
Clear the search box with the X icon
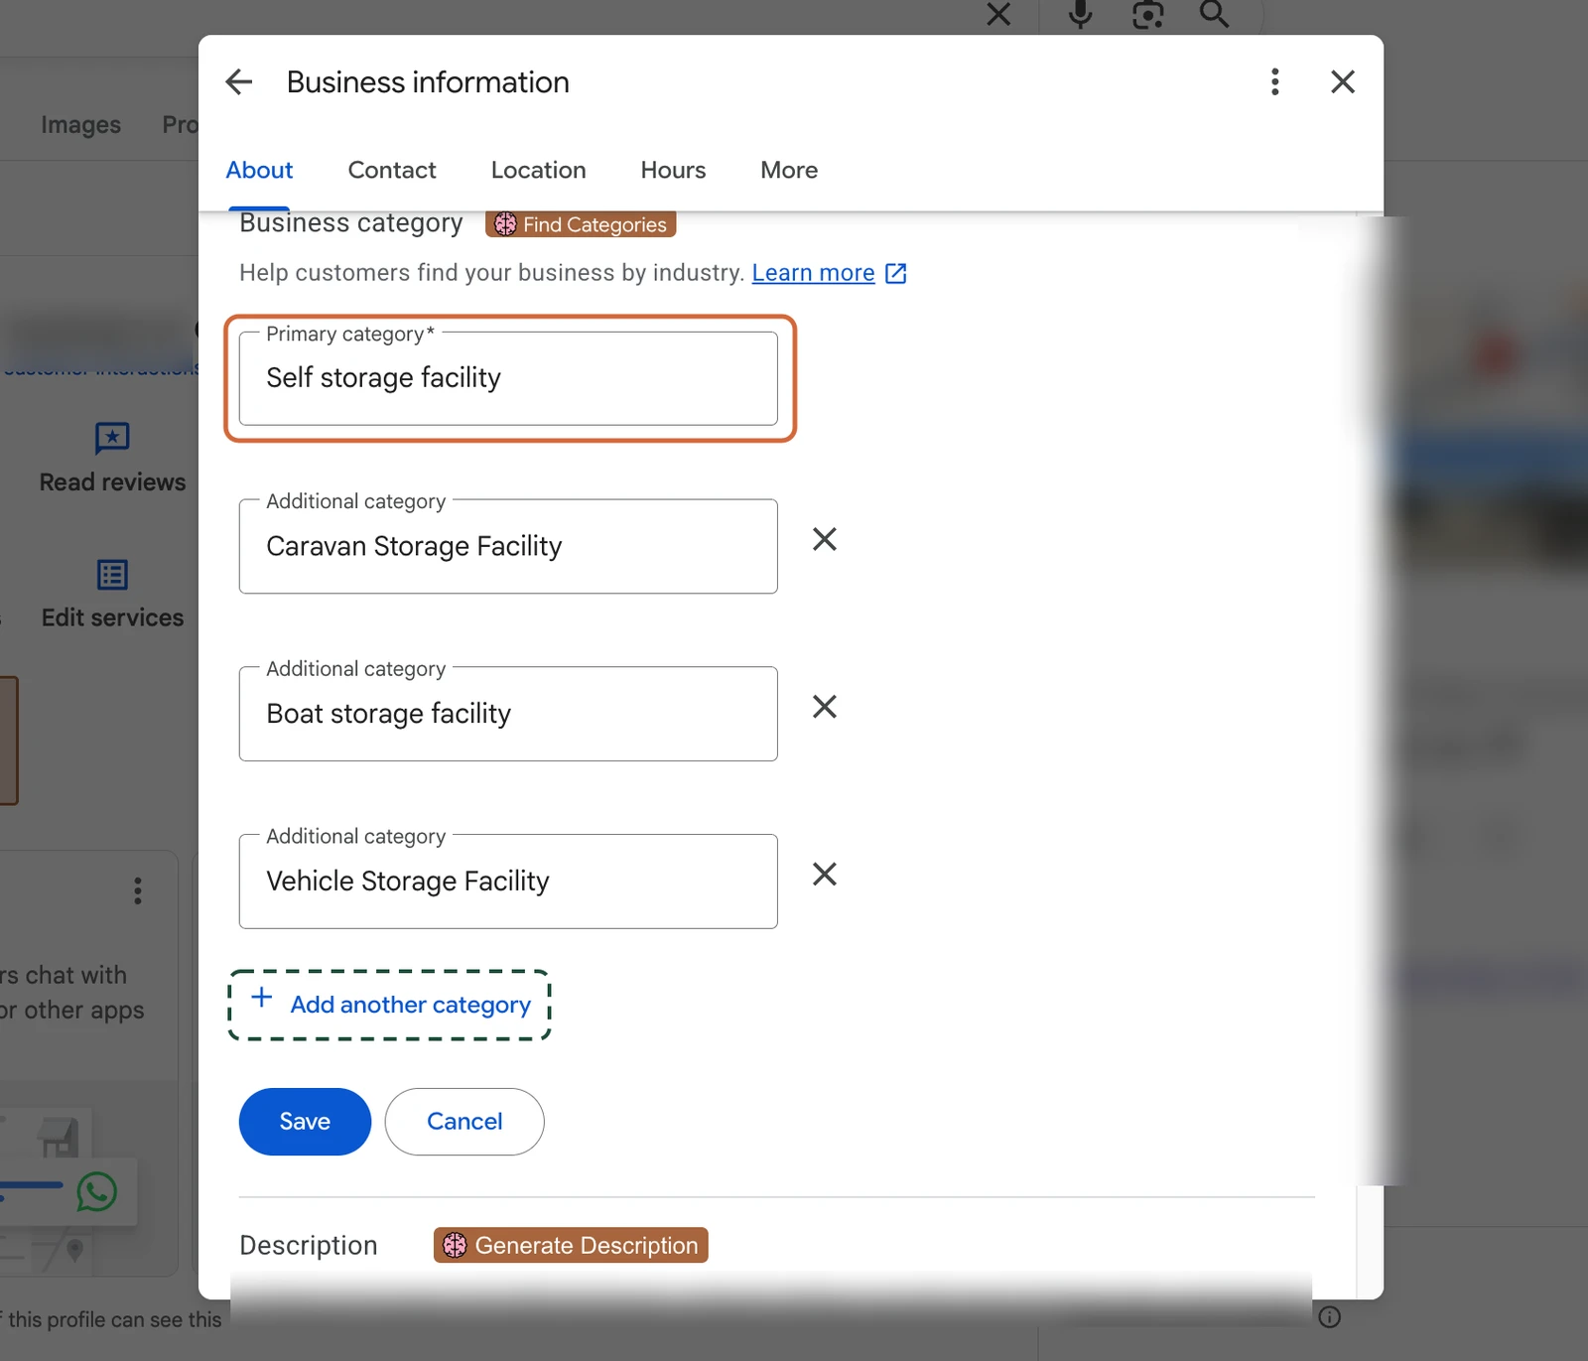[x=999, y=14]
